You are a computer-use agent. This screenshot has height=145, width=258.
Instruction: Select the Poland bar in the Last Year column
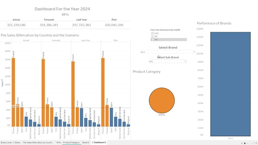[x=73, y=94]
